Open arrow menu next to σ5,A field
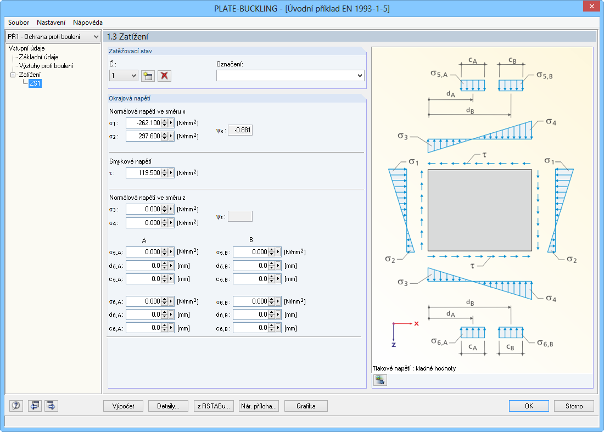This screenshot has width=604, height=432. point(171,252)
